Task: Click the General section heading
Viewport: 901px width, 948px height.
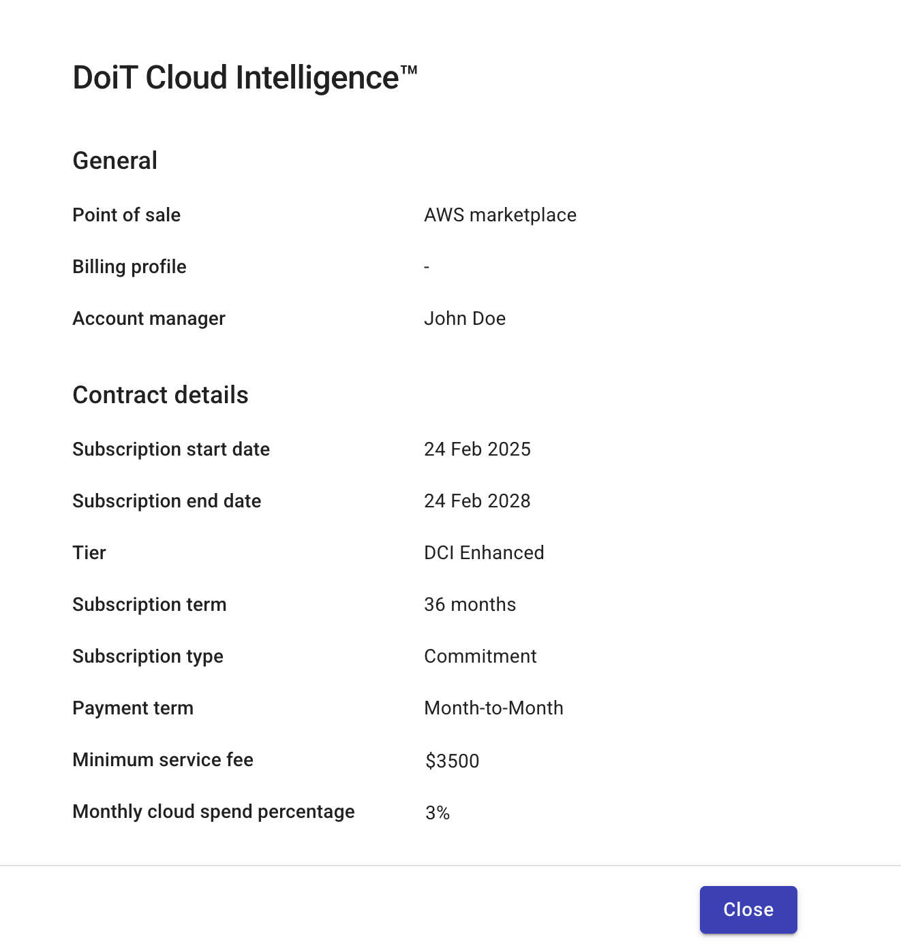Action: 115,161
